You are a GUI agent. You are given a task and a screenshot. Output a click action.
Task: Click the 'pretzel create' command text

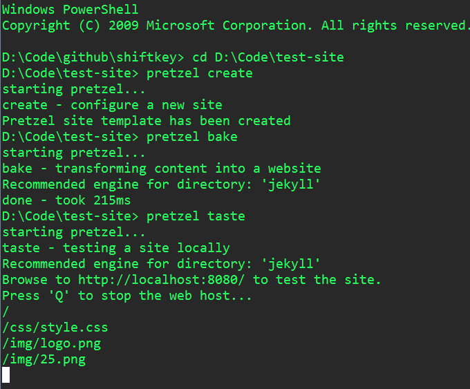point(200,73)
